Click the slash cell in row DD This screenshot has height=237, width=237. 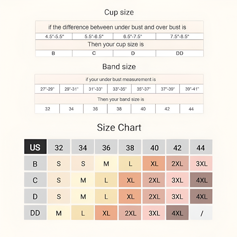point(201,213)
